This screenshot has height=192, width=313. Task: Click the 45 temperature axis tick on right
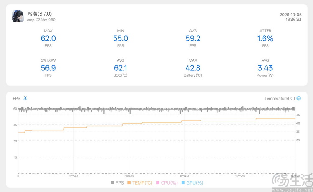point(298,115)
